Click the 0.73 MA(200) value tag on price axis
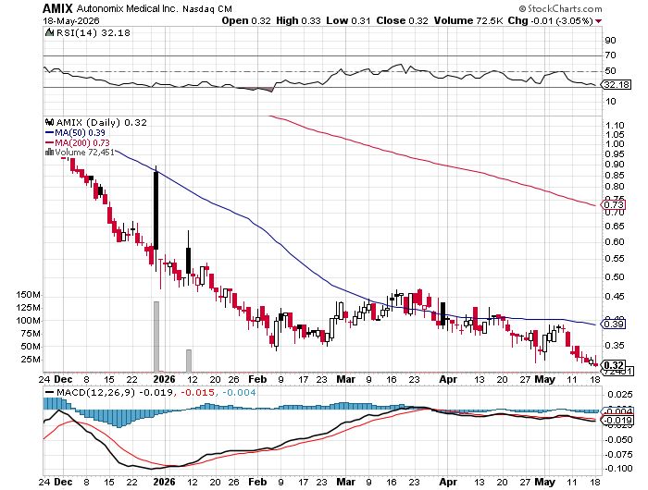 [614, 204]
